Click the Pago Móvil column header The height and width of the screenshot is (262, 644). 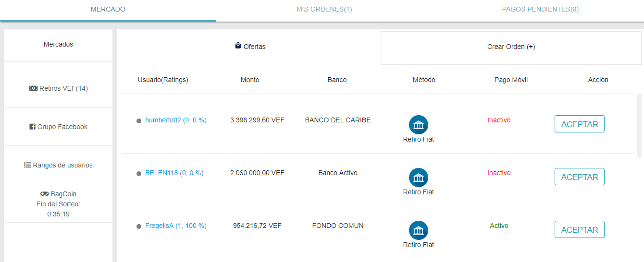[x=511, y=80]
